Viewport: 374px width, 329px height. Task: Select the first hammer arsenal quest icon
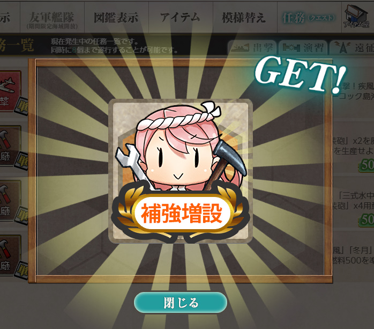pyautogui.click(x=10, y=146)
